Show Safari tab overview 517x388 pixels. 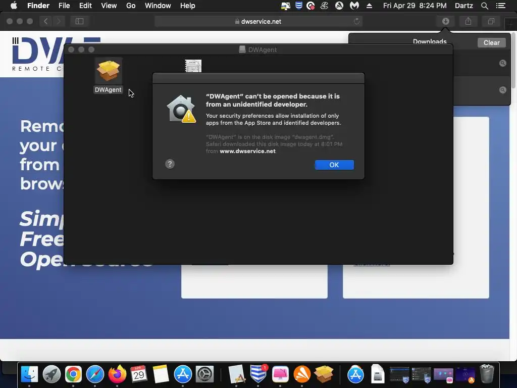(491, 21)
